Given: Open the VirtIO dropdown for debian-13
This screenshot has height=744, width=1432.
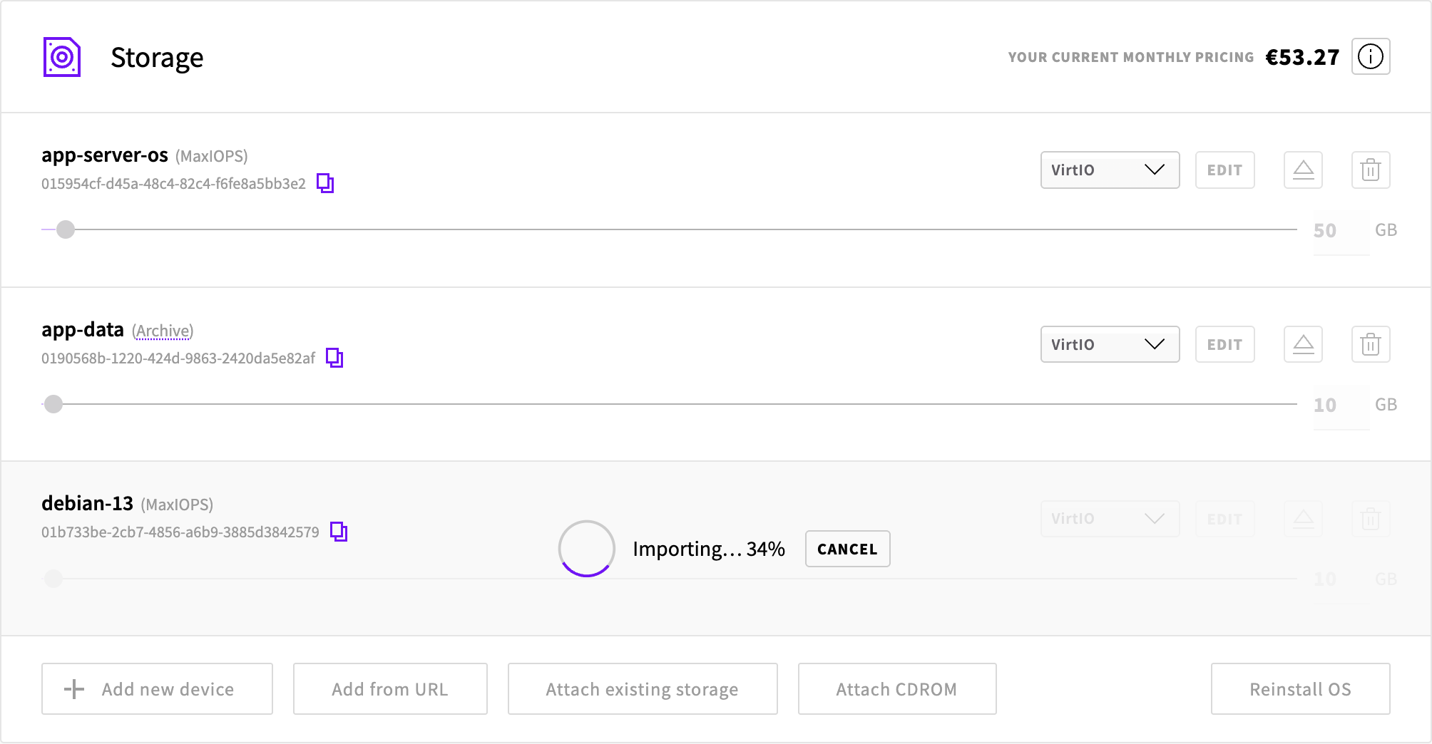Looking at the screenshot, I should [x=1110, y=518].
